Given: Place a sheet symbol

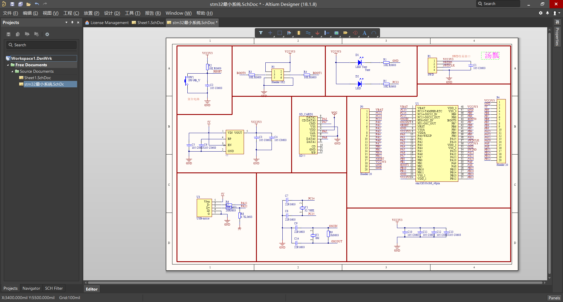Looking at the screenshot, I should 336,33.
